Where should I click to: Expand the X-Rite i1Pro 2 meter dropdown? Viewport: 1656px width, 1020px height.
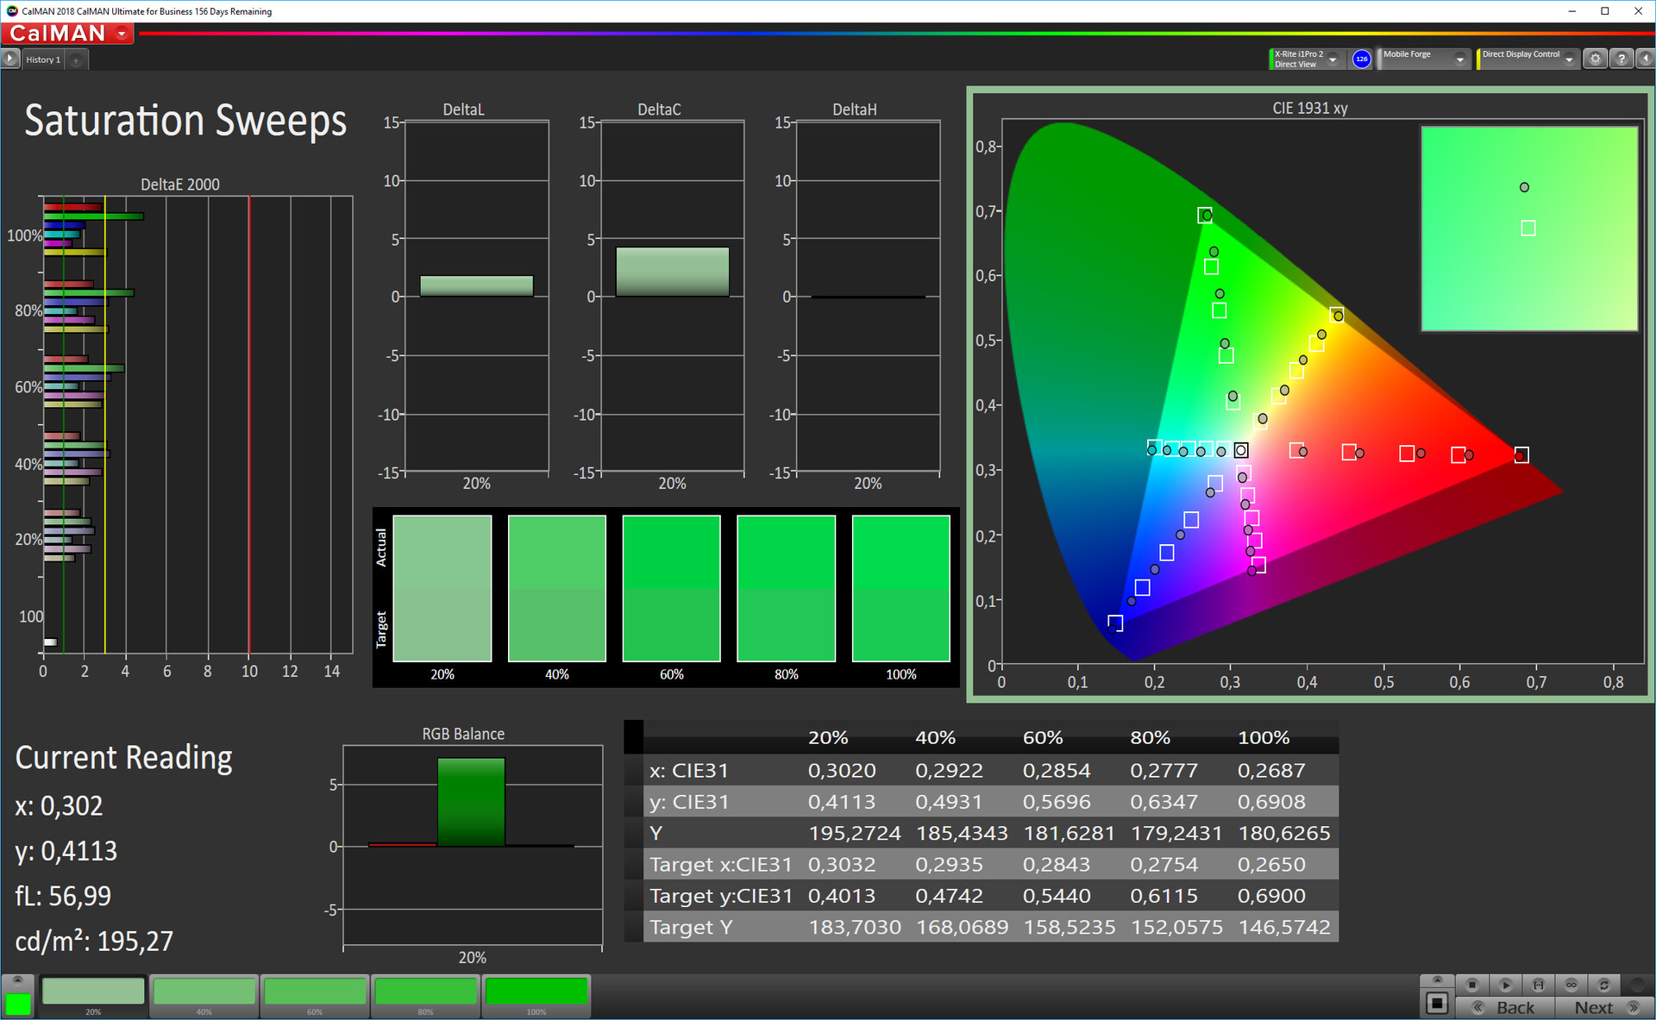click(x=1333, y=59)
